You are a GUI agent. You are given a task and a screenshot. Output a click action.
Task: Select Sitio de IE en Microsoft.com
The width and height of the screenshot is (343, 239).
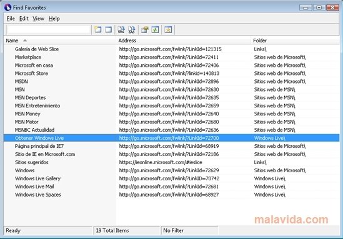(45, 154)
